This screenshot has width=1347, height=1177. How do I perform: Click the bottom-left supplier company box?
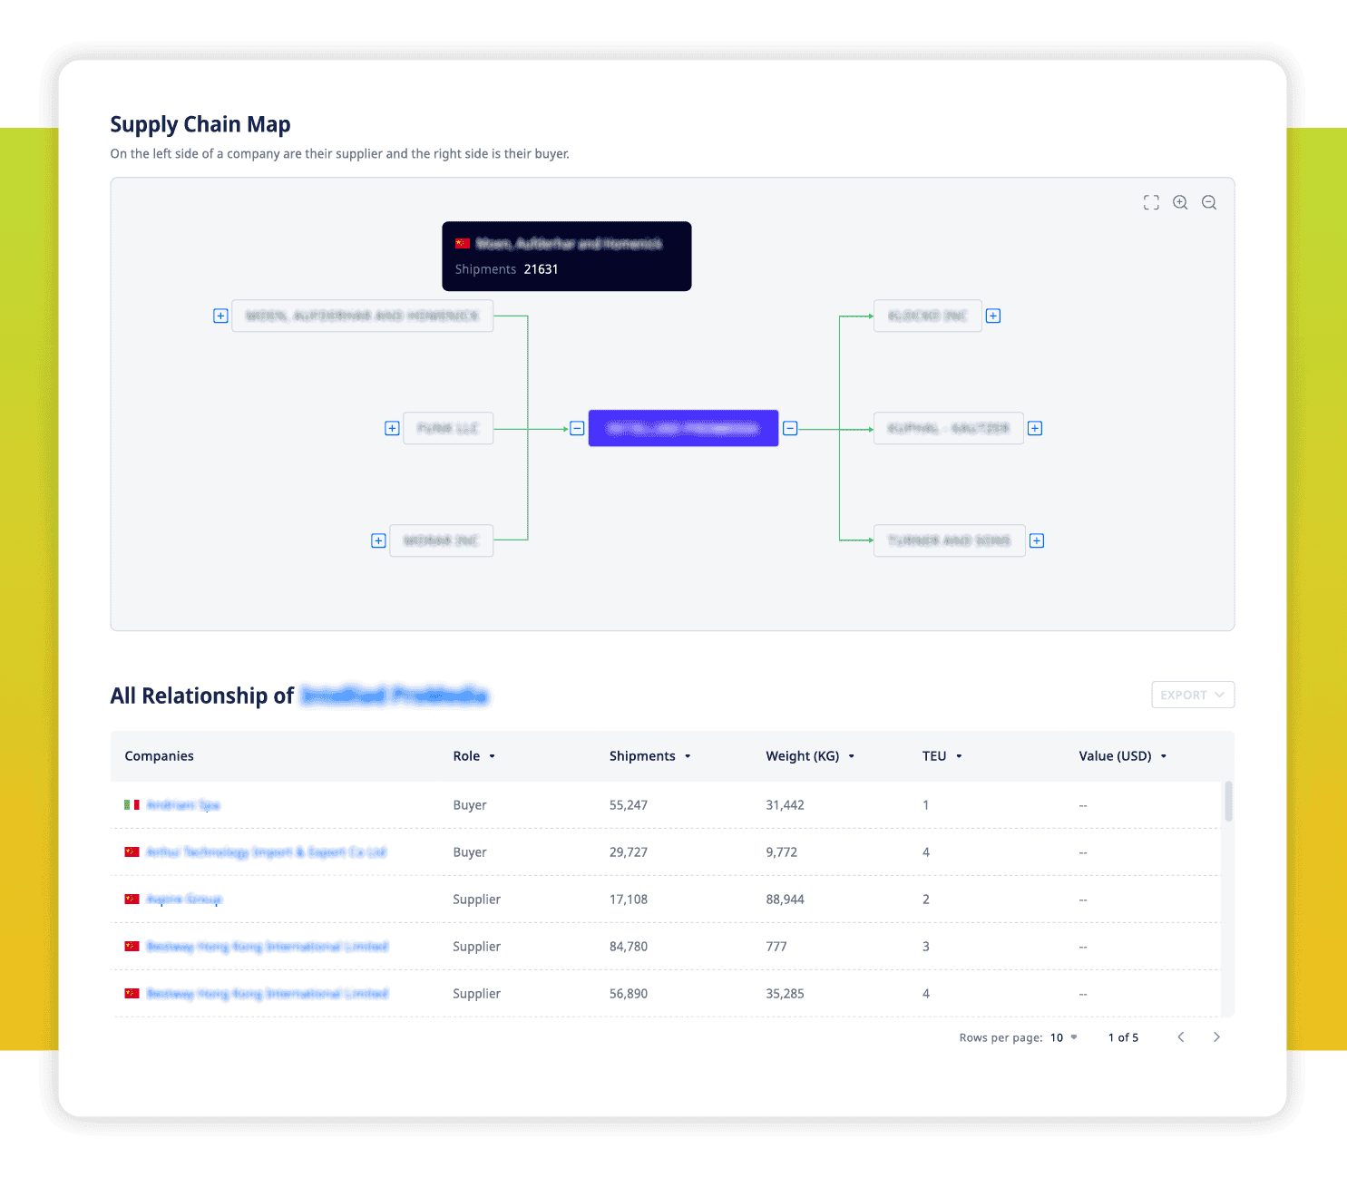coord(441,540)
